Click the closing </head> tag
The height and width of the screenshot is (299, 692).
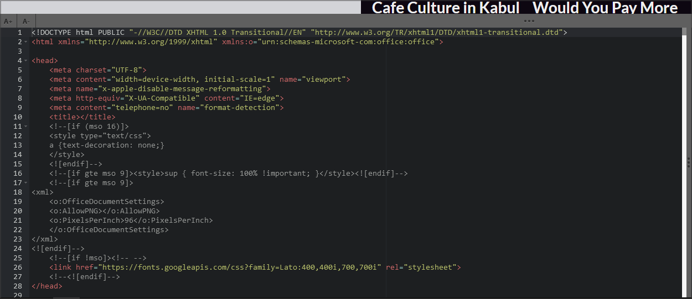(x=47, y=286)
